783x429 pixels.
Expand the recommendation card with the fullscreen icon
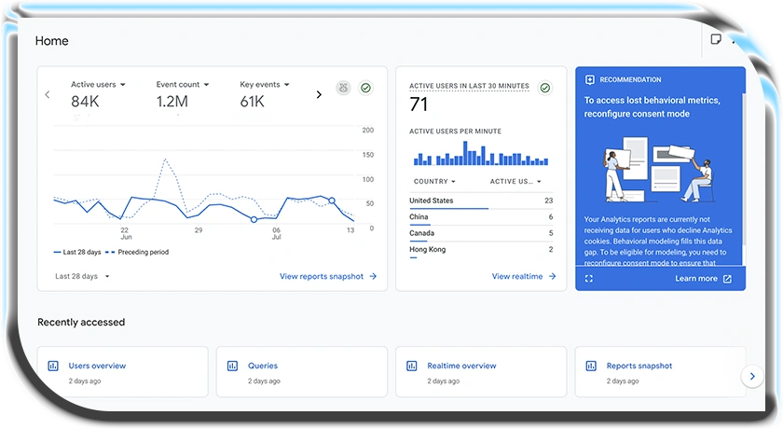click(x=588, y=278)
